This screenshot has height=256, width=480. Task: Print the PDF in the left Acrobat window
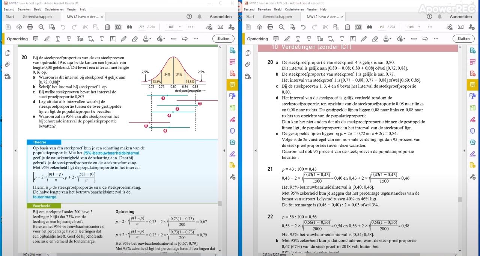(30, 27)
